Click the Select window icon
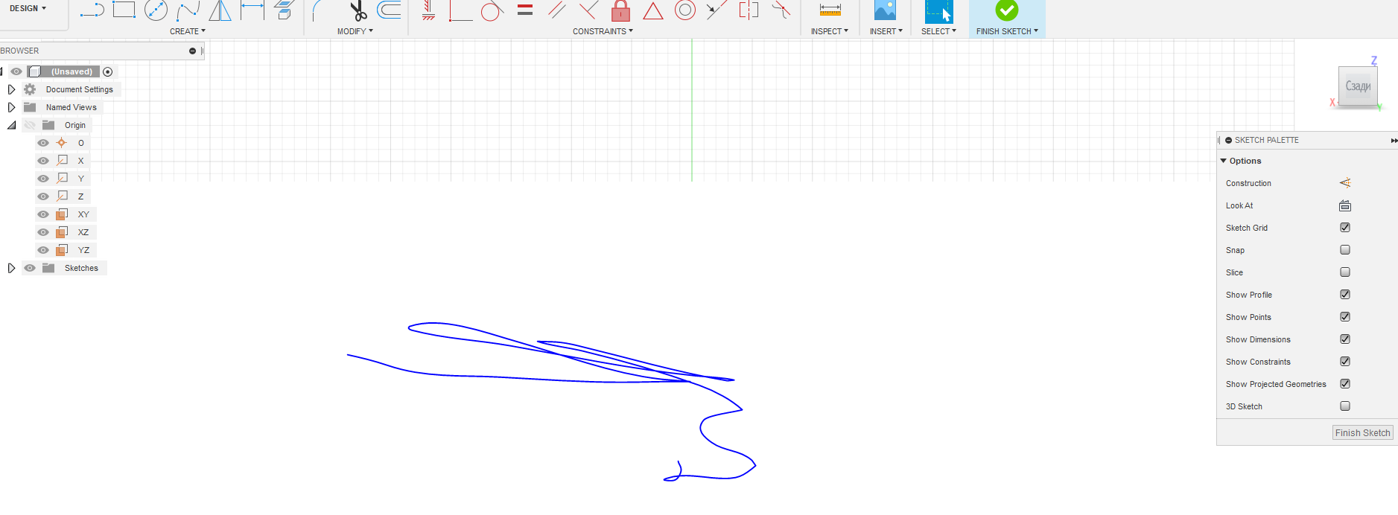The image size is (1398, 515). click(x=938, y=11)
